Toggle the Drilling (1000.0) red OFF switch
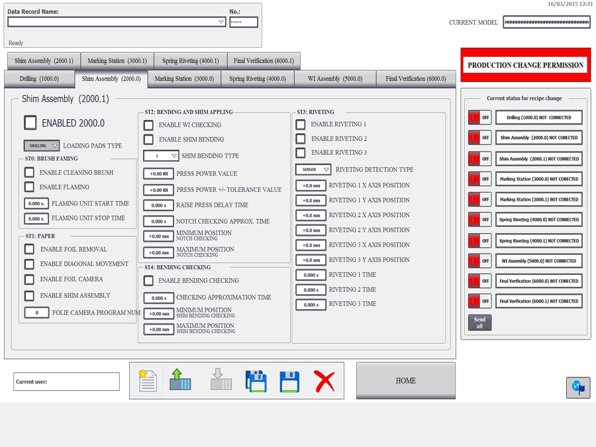 tap(479, 118)
